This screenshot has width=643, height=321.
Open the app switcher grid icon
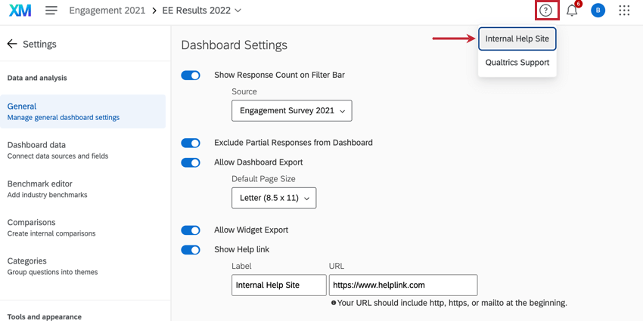624,11
